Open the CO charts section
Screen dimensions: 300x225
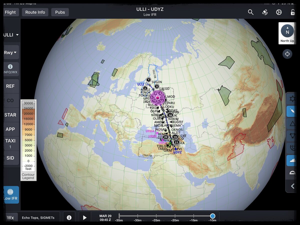[10, 100]
